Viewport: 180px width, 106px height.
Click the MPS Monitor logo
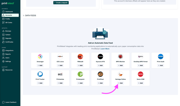120,56
